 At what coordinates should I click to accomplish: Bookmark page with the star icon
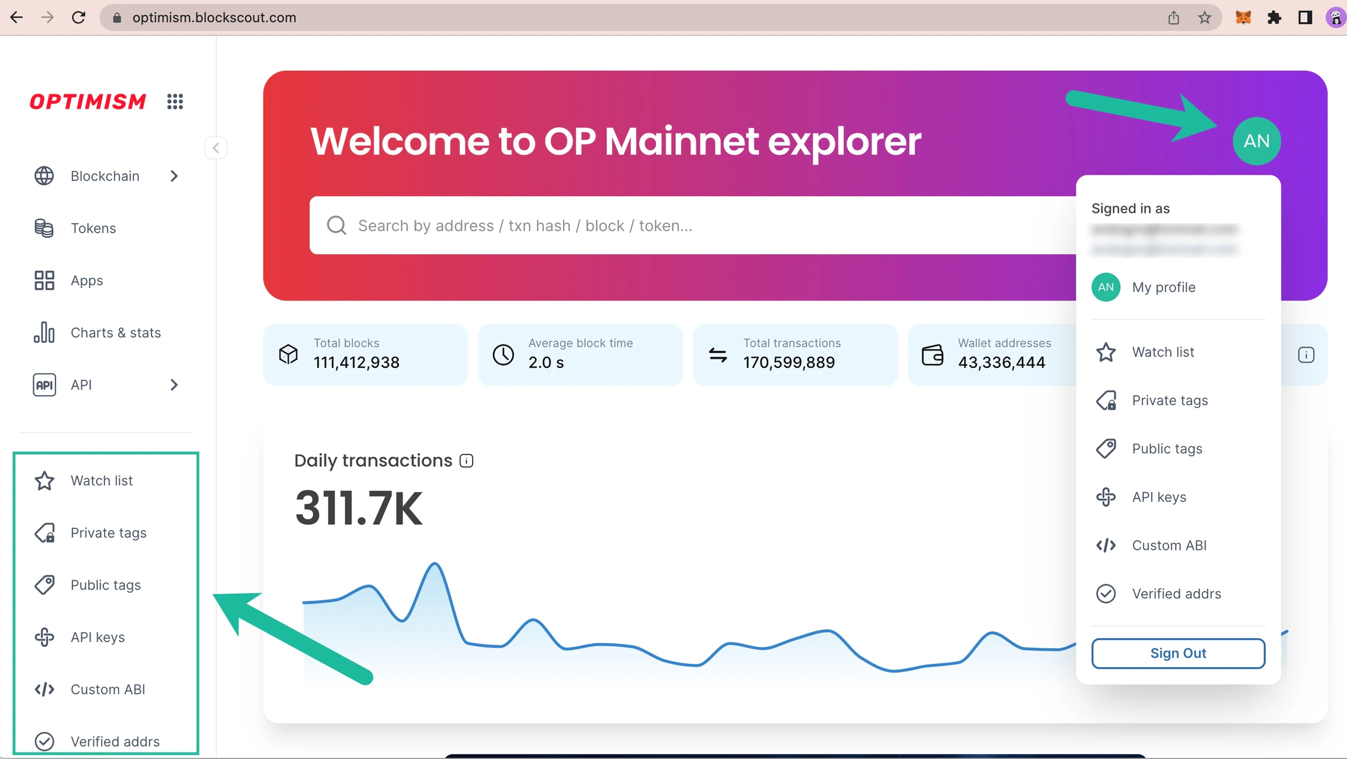click(x=1204, y=18)
